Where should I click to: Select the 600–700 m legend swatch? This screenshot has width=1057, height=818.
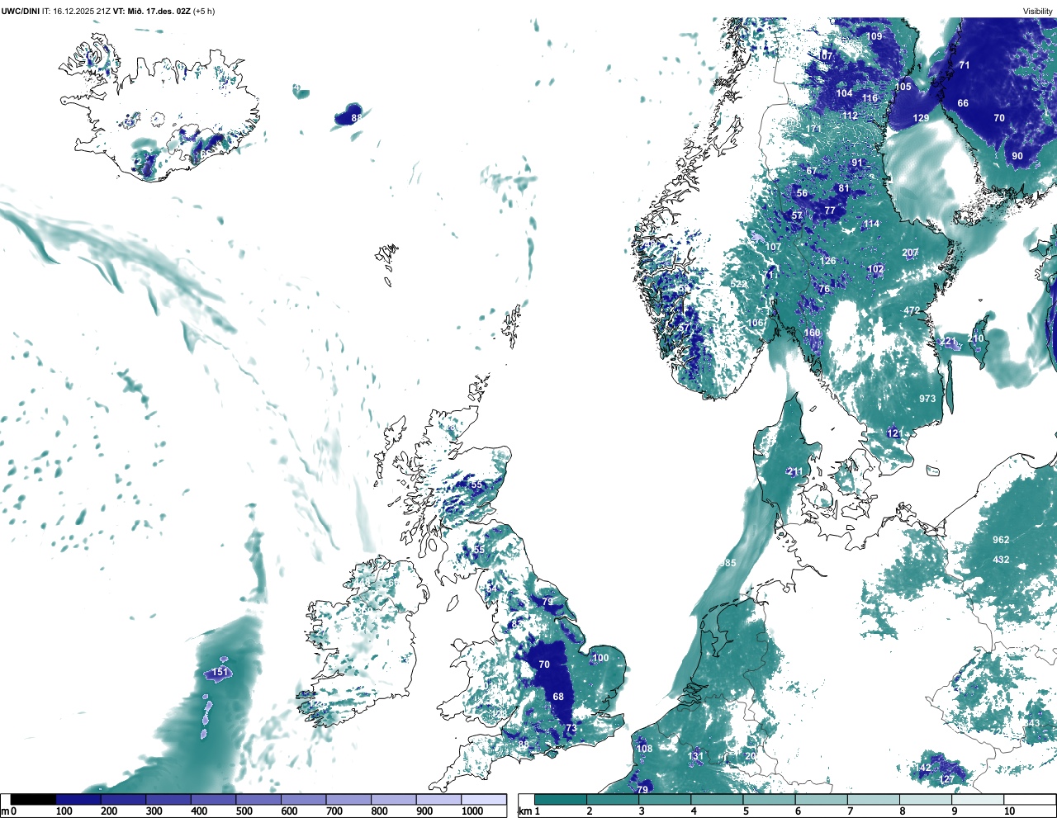[x=304, y=800]
